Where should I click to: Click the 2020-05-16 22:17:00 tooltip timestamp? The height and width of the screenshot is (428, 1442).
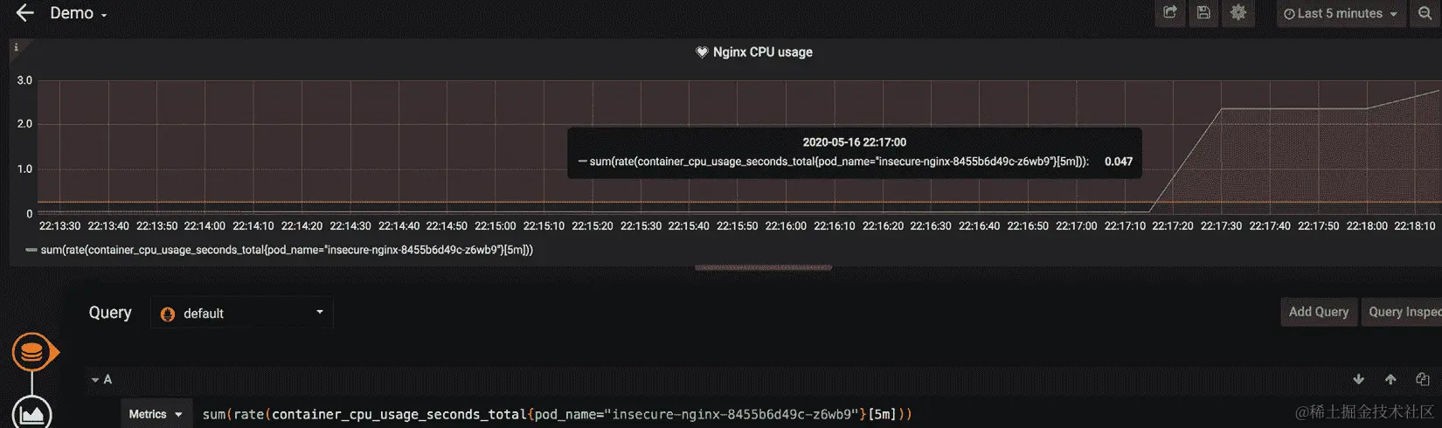click(855, 142)
